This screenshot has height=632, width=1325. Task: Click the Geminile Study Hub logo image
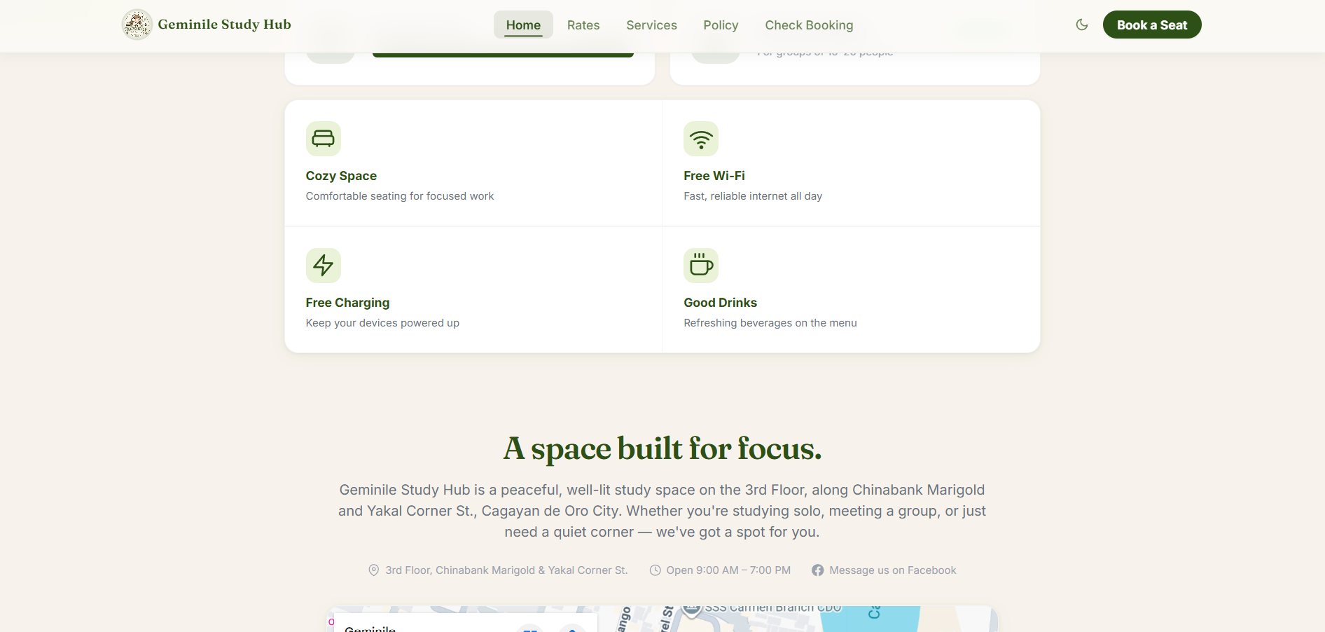[x=137, y=25]
